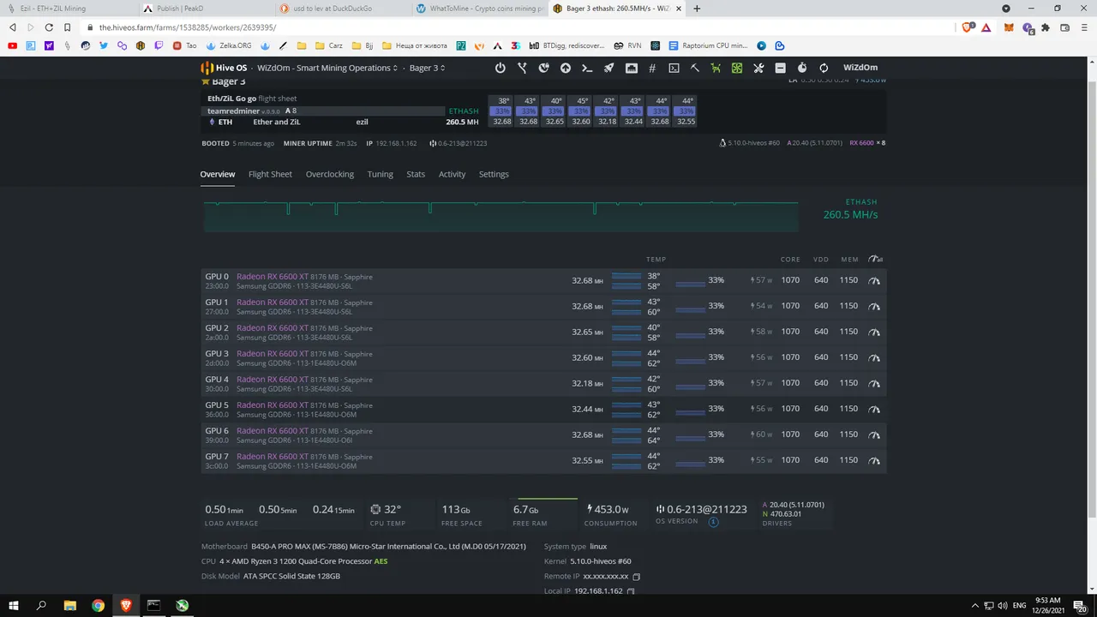Show hidden icons in the system tray

(x=974, y=605)
